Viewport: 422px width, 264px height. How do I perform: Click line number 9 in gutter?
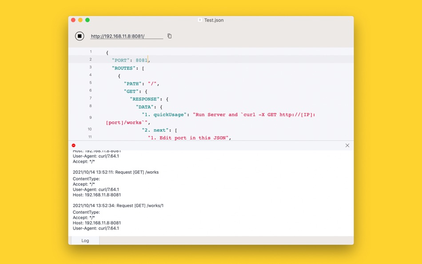pos(91,117)
